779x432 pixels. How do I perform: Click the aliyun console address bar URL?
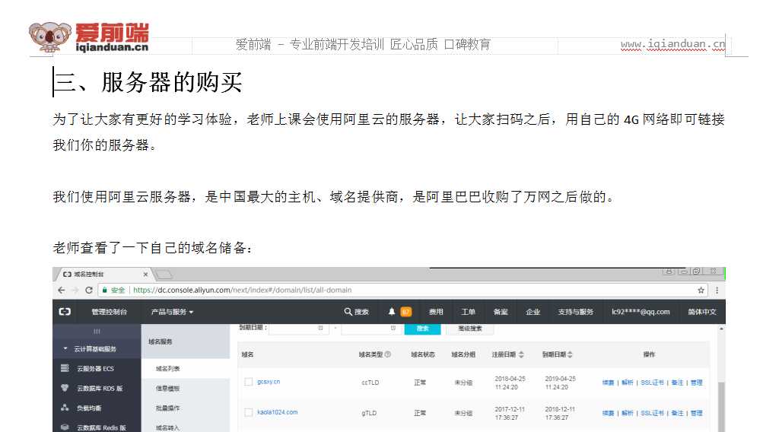(243, 290)
